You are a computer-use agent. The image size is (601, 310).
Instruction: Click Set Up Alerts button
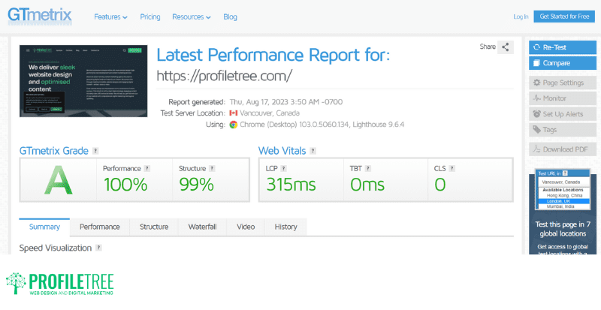562,114
